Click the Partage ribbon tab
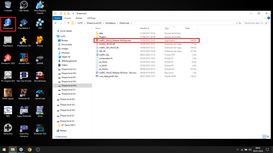273x153 pixels. click(x=79, y=18)
